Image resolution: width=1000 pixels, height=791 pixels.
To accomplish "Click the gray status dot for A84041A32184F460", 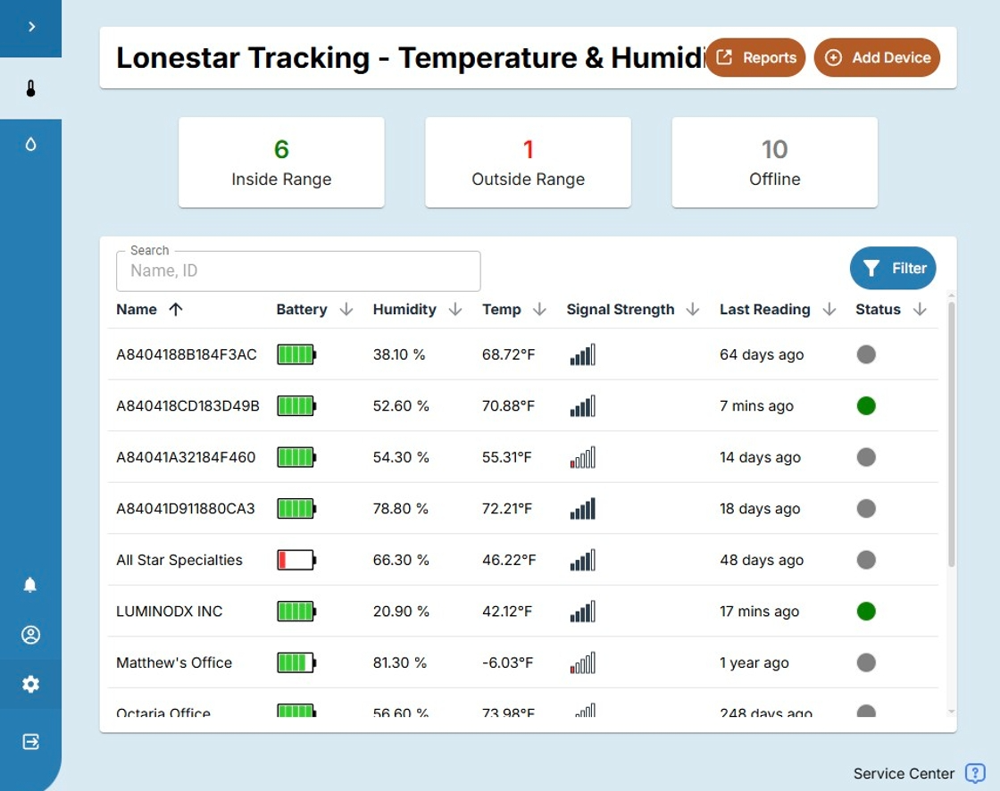I will tap(866, 457).
